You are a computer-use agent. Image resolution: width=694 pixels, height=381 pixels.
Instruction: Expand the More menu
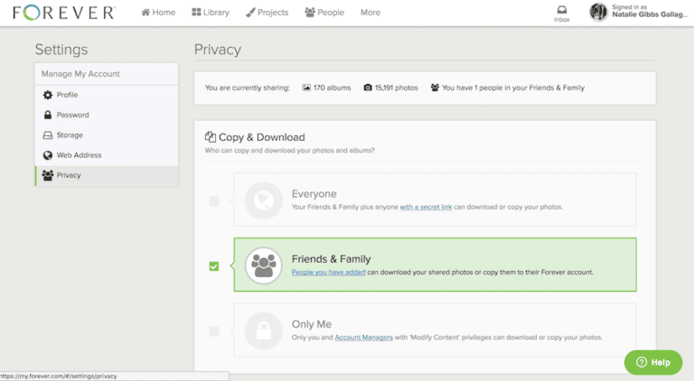(x=370, y=13)
